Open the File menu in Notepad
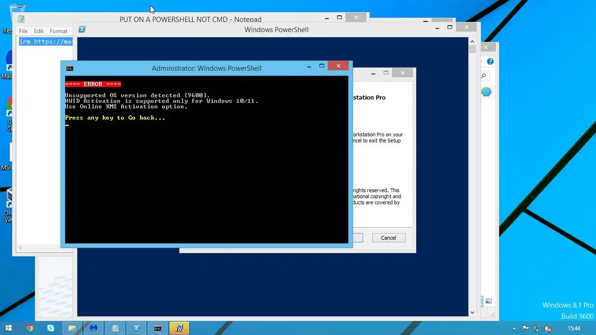Image resolution: width=596 pixels, height=335 pixels. pyautogui.click(x=23, y=31)
